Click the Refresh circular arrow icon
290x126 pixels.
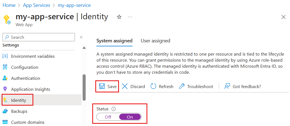tap(153, 86)
